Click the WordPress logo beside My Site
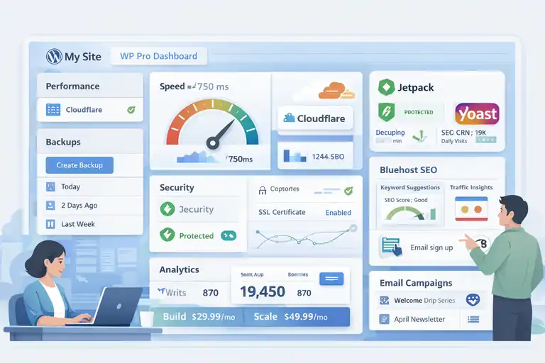 tap(54, 56)
